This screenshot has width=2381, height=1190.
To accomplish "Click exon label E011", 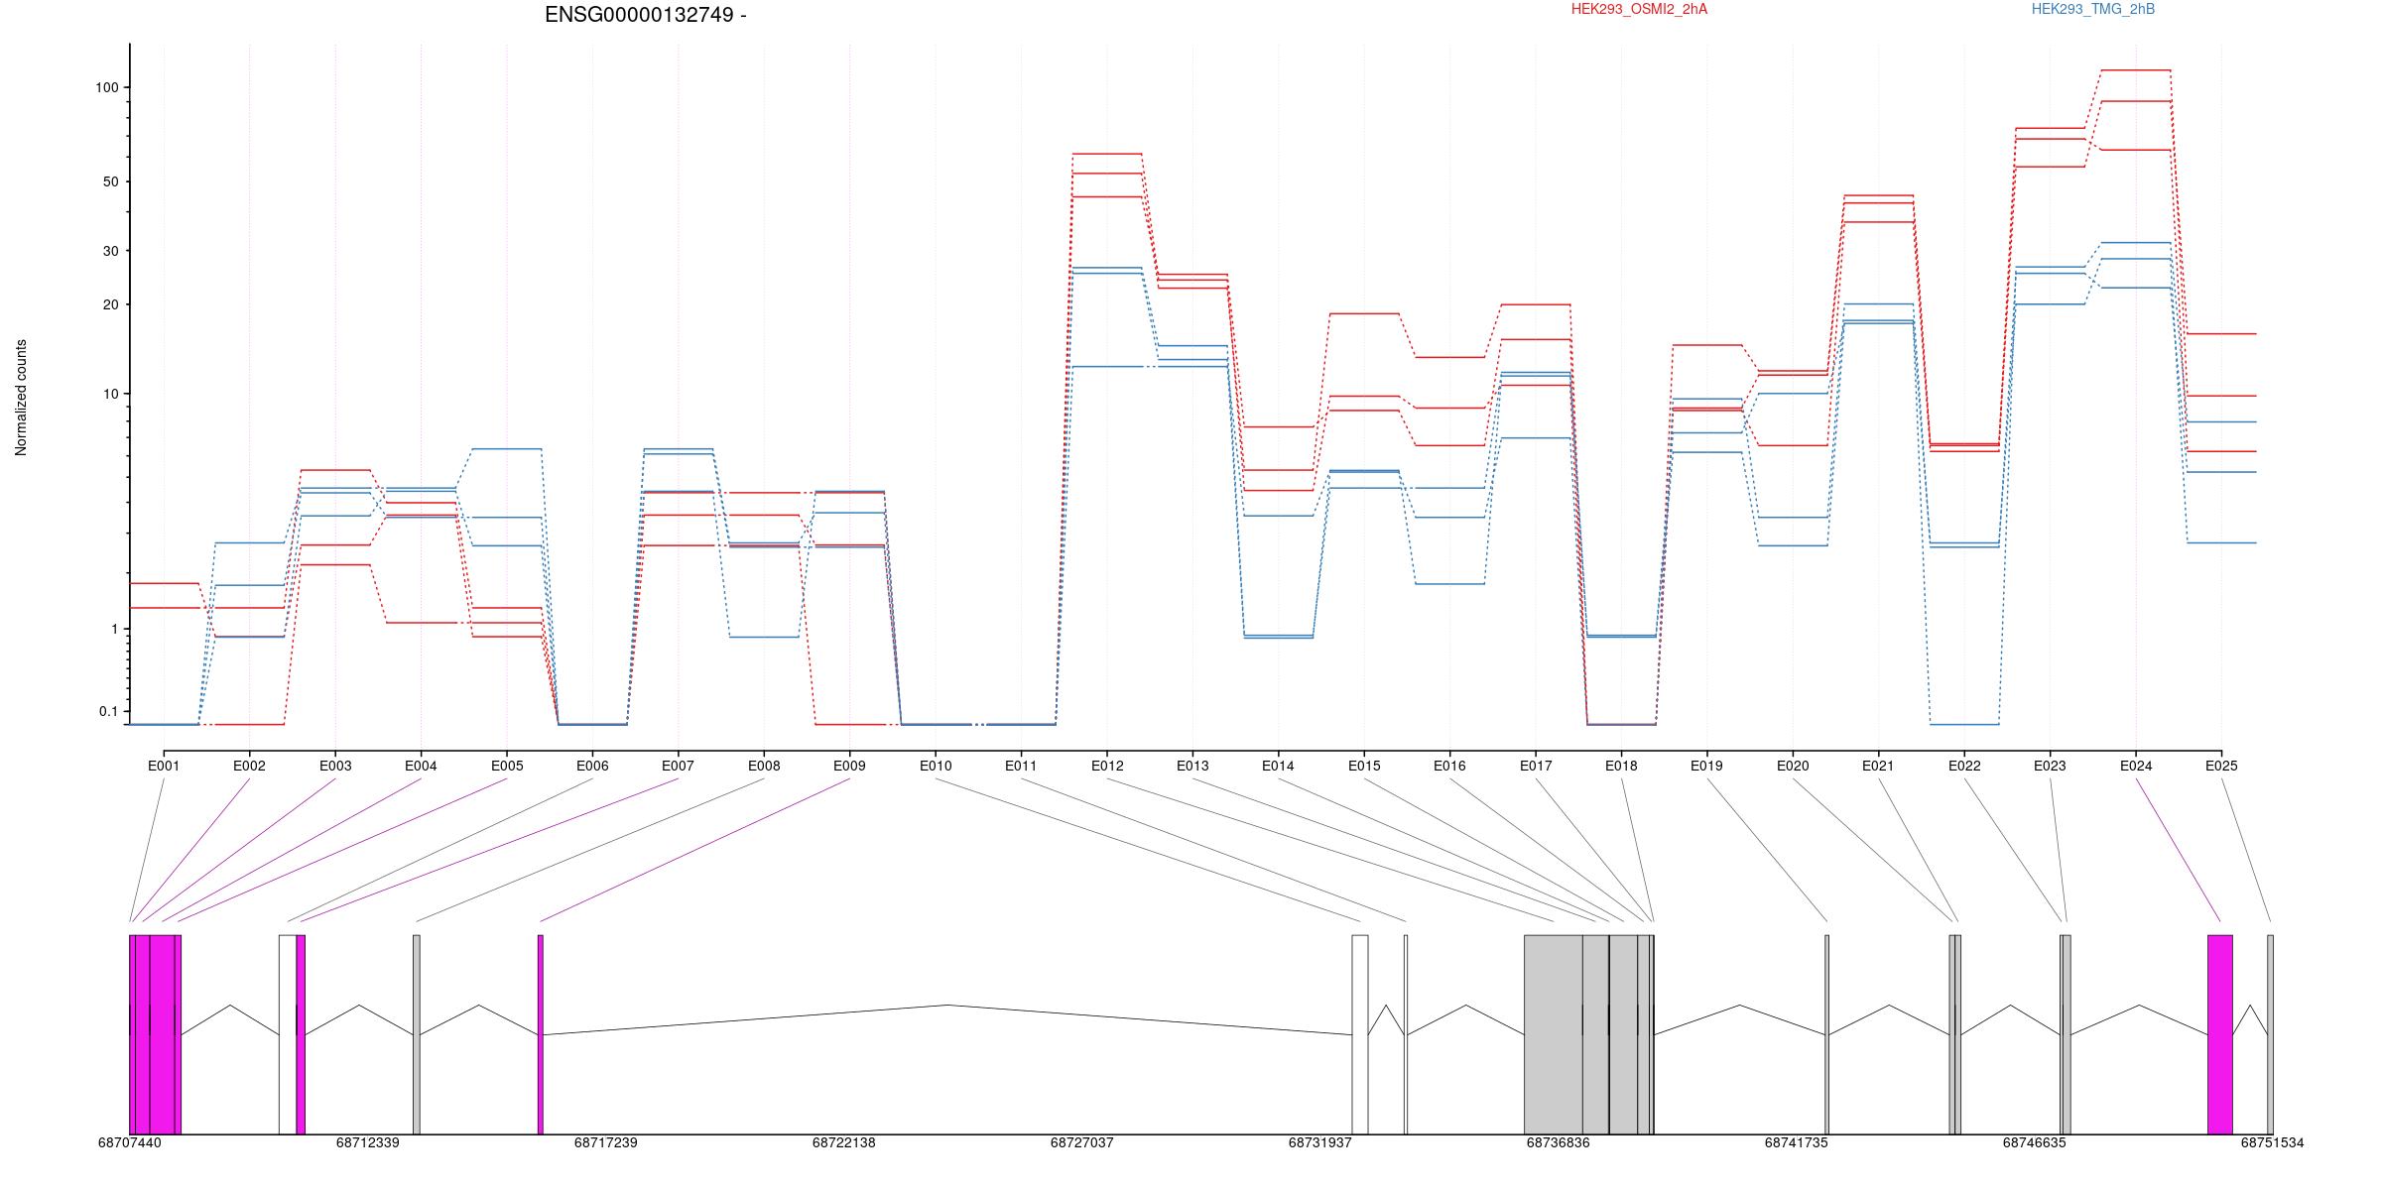I will 1021,766.
